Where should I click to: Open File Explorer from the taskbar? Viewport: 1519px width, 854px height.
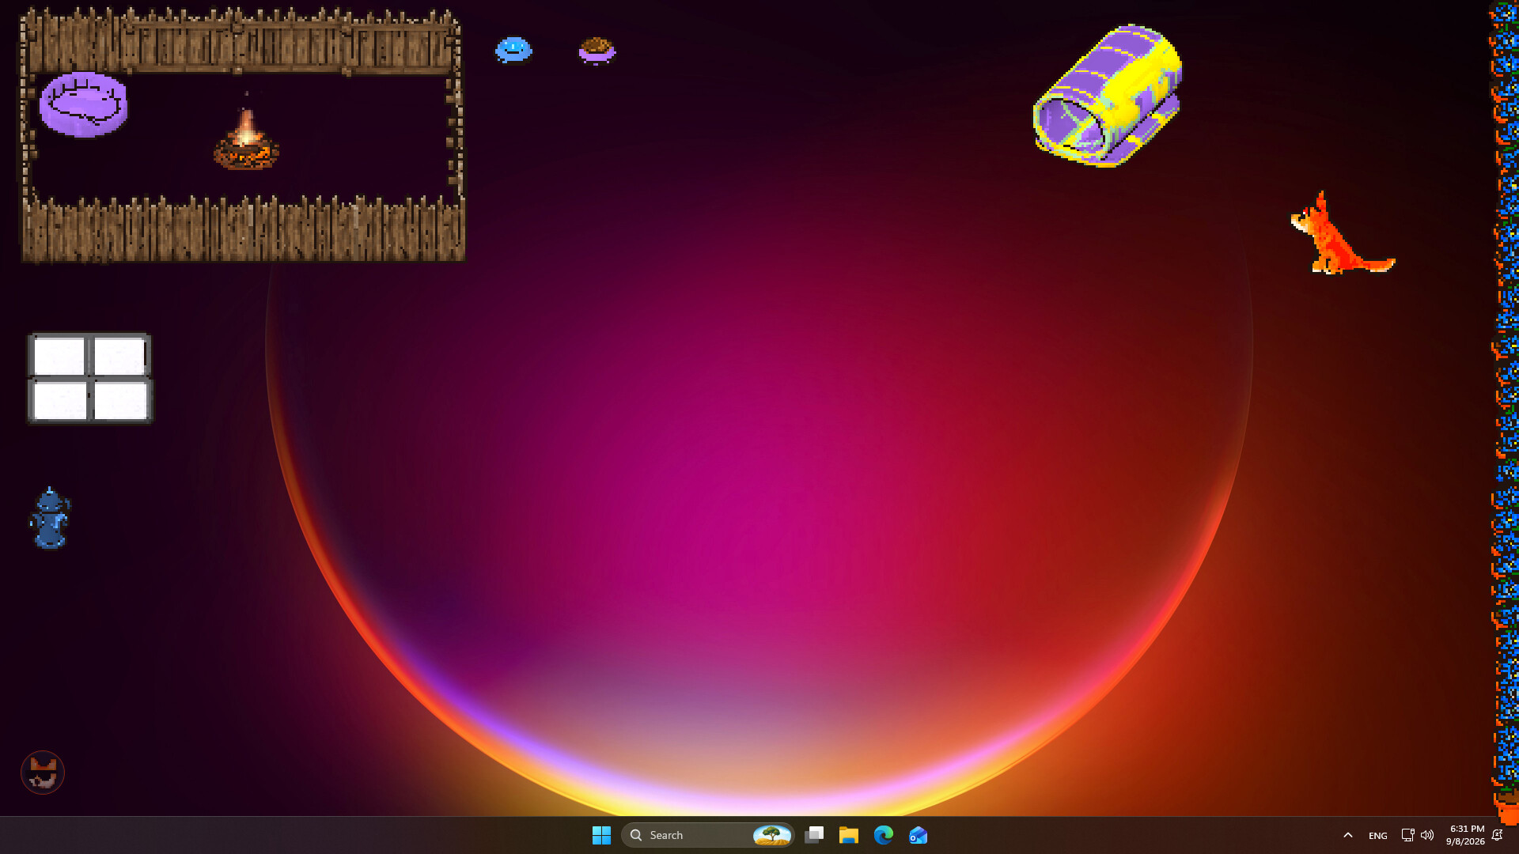point(849,835)
